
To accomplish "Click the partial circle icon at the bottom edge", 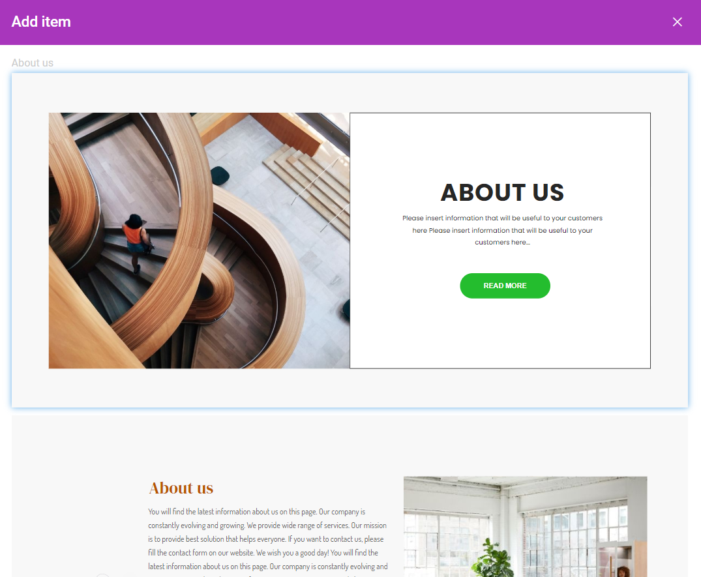I will 102,575.
